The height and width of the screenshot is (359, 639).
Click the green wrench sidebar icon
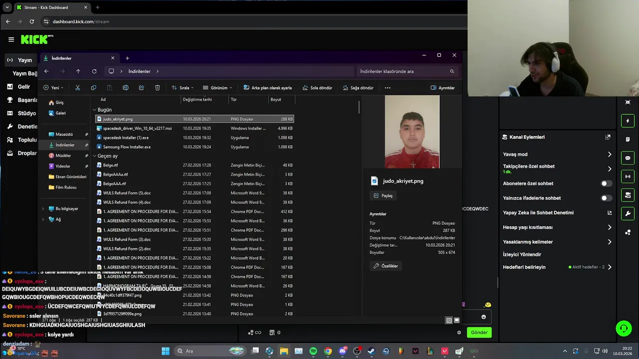(x=628, y=213)
